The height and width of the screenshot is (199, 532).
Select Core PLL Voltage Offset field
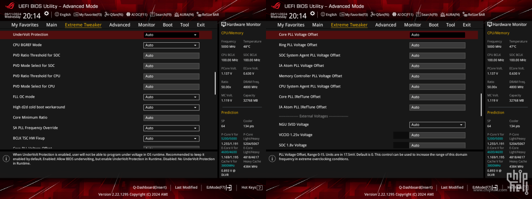point(437,35)
